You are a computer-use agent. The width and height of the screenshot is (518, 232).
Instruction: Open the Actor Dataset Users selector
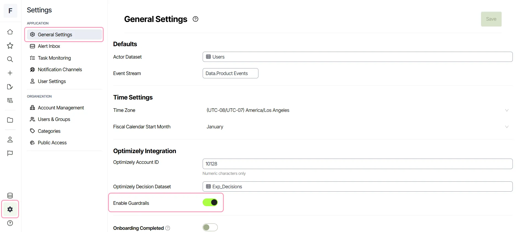click(357, 57)
